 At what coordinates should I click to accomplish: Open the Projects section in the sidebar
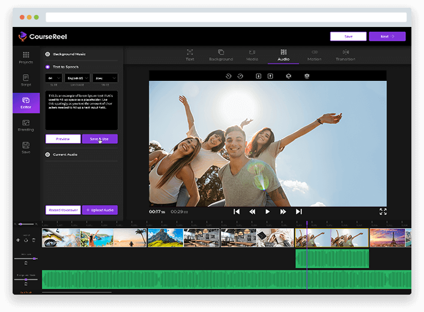point(26,57)
